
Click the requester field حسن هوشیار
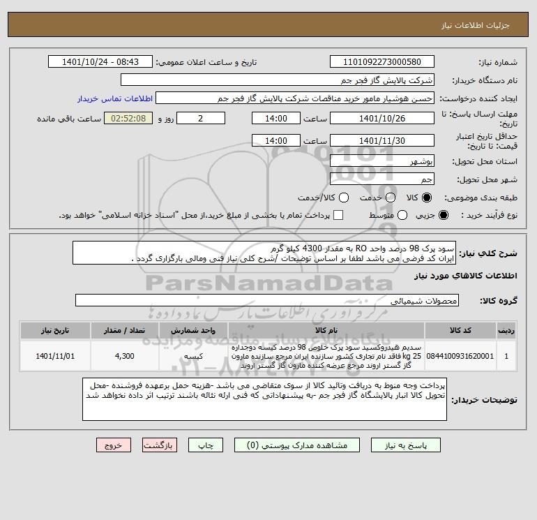295,98
